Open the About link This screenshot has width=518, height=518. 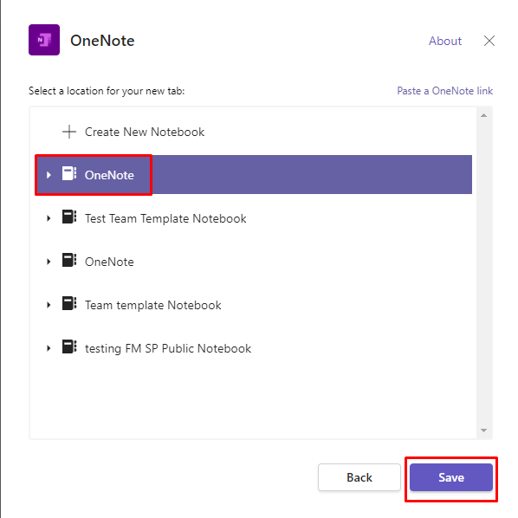click(445, 41)
